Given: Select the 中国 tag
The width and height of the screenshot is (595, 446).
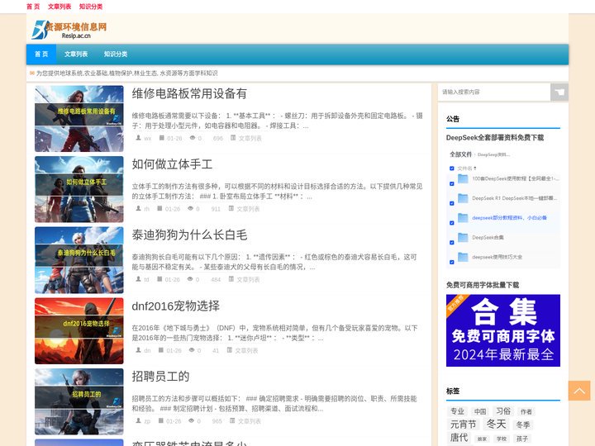Looking at the screenshot, I should [x=480, y=411].
